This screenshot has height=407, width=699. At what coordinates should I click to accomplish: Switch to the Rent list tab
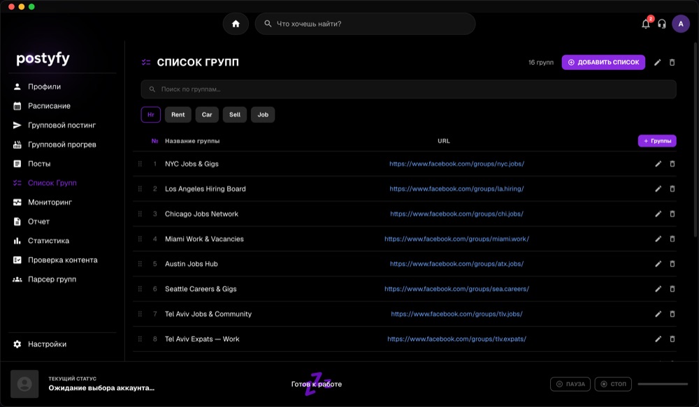tap(178, 114)
